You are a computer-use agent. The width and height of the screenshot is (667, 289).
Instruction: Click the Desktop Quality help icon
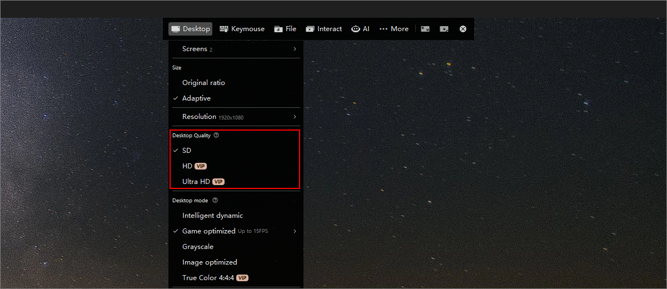tap(216, 135)
